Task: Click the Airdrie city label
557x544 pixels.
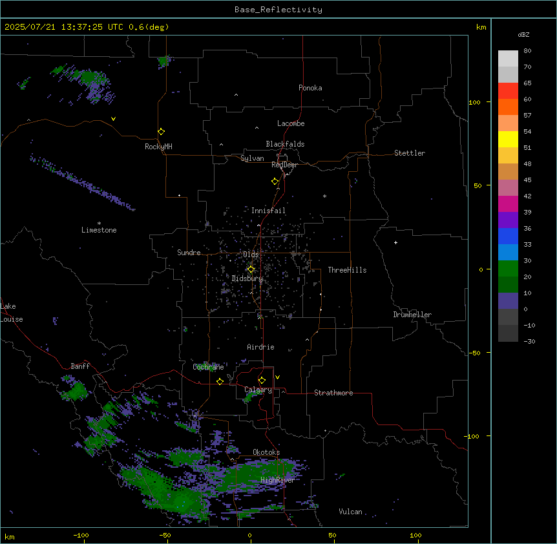Action: [x=260, y=347]
